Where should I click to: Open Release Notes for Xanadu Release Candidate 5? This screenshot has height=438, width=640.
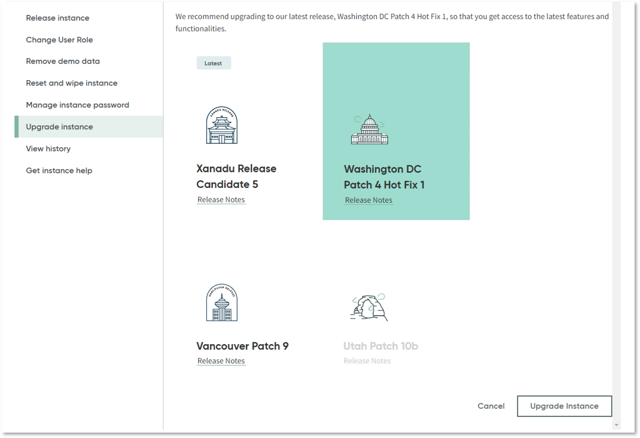[221, 199]
